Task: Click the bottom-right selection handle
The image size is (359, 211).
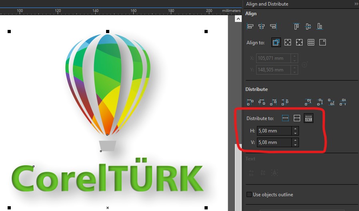Action: pos(206,208)
